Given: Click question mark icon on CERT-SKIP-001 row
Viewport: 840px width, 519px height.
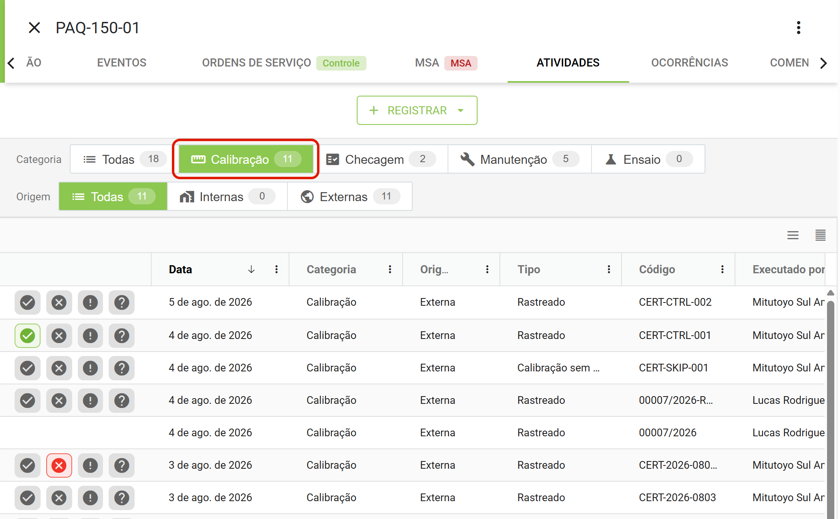Looking at the screenshot, I should click(x=122, y=368).
